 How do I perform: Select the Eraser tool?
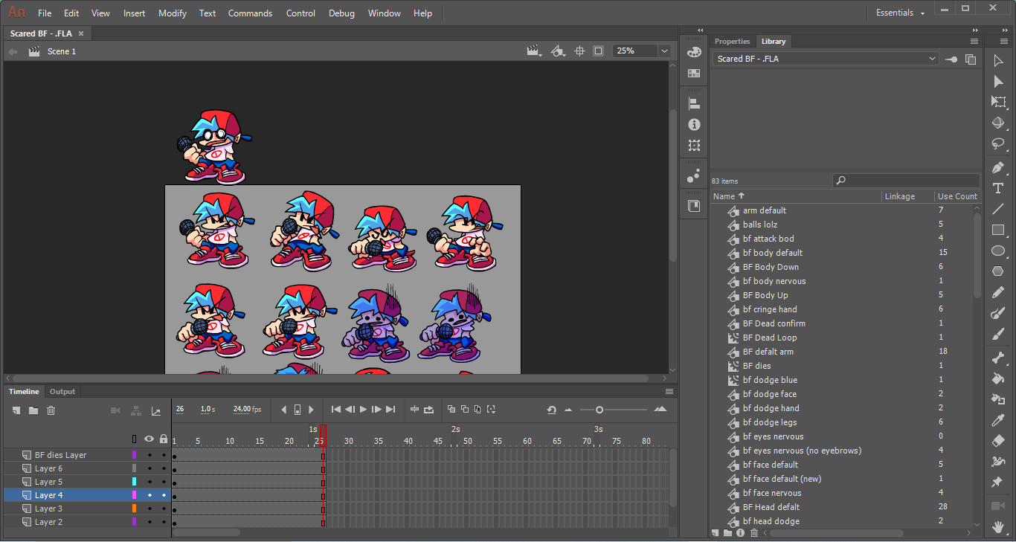[998, 441]
